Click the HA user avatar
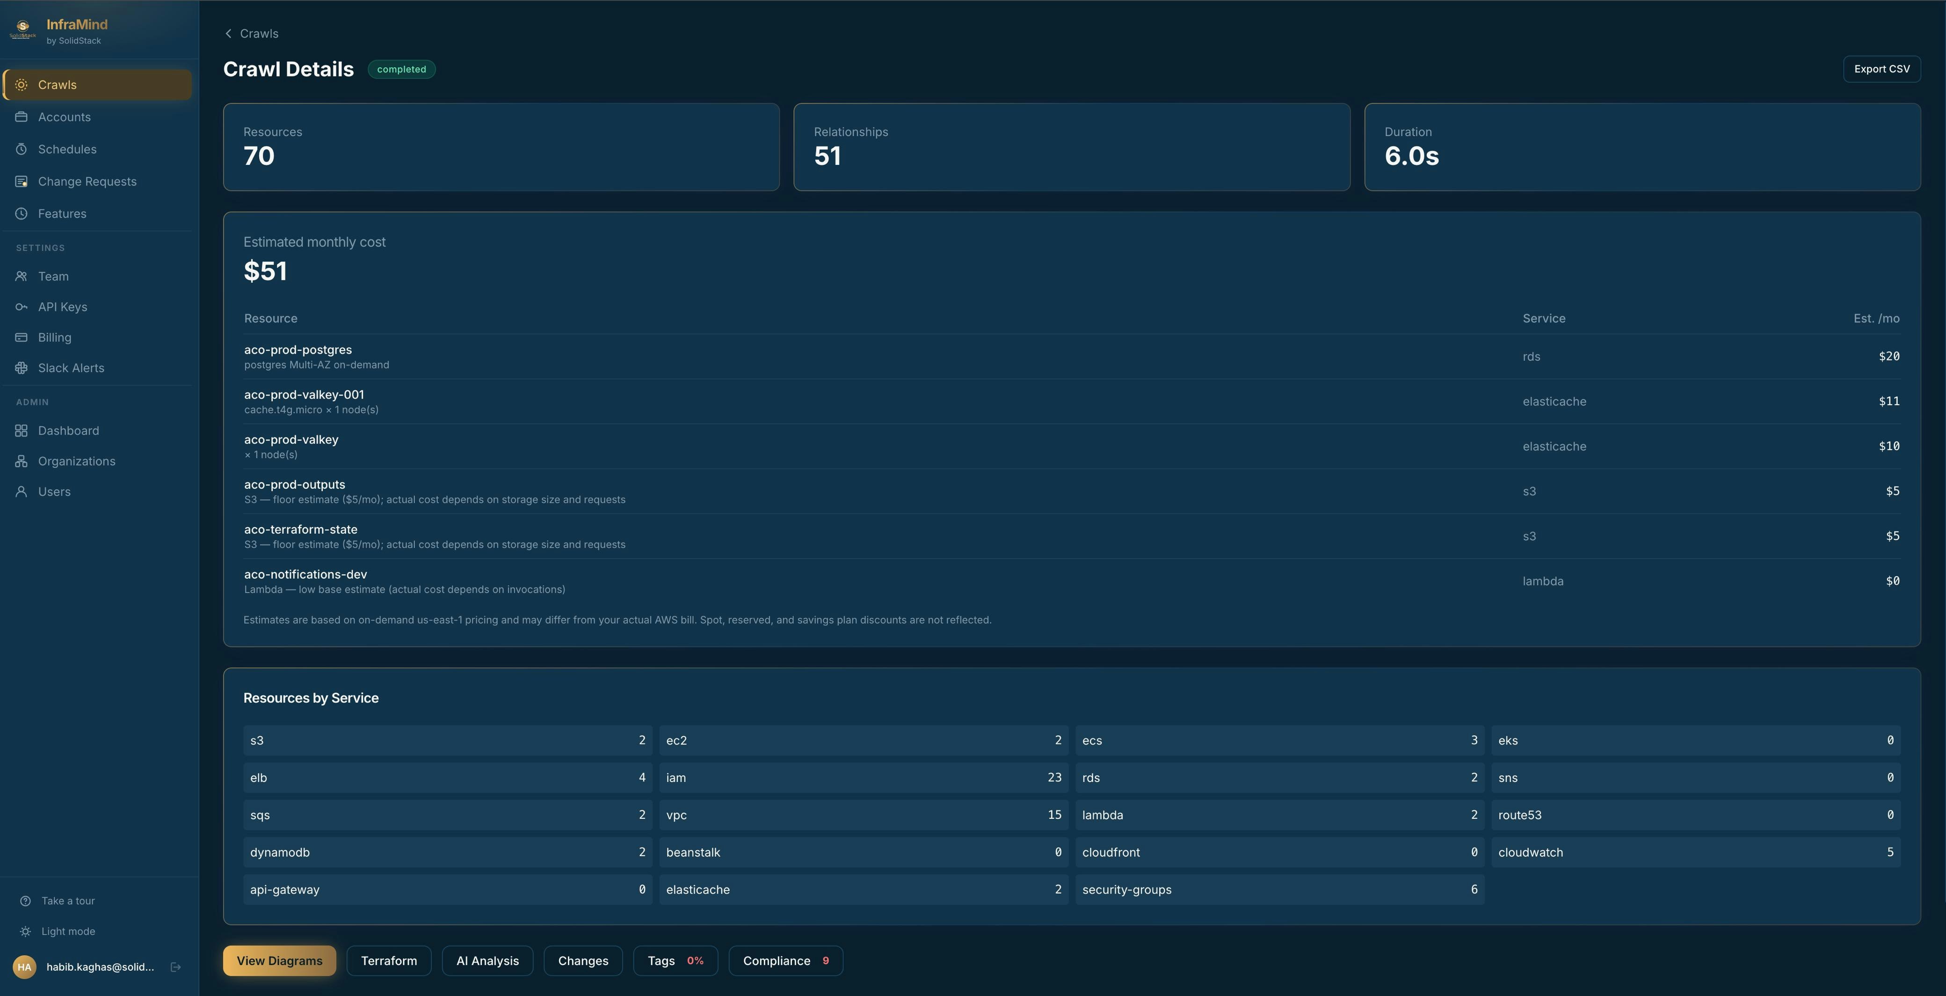The height and width of the screenshot is (996, 1946). tap(24, 967)
